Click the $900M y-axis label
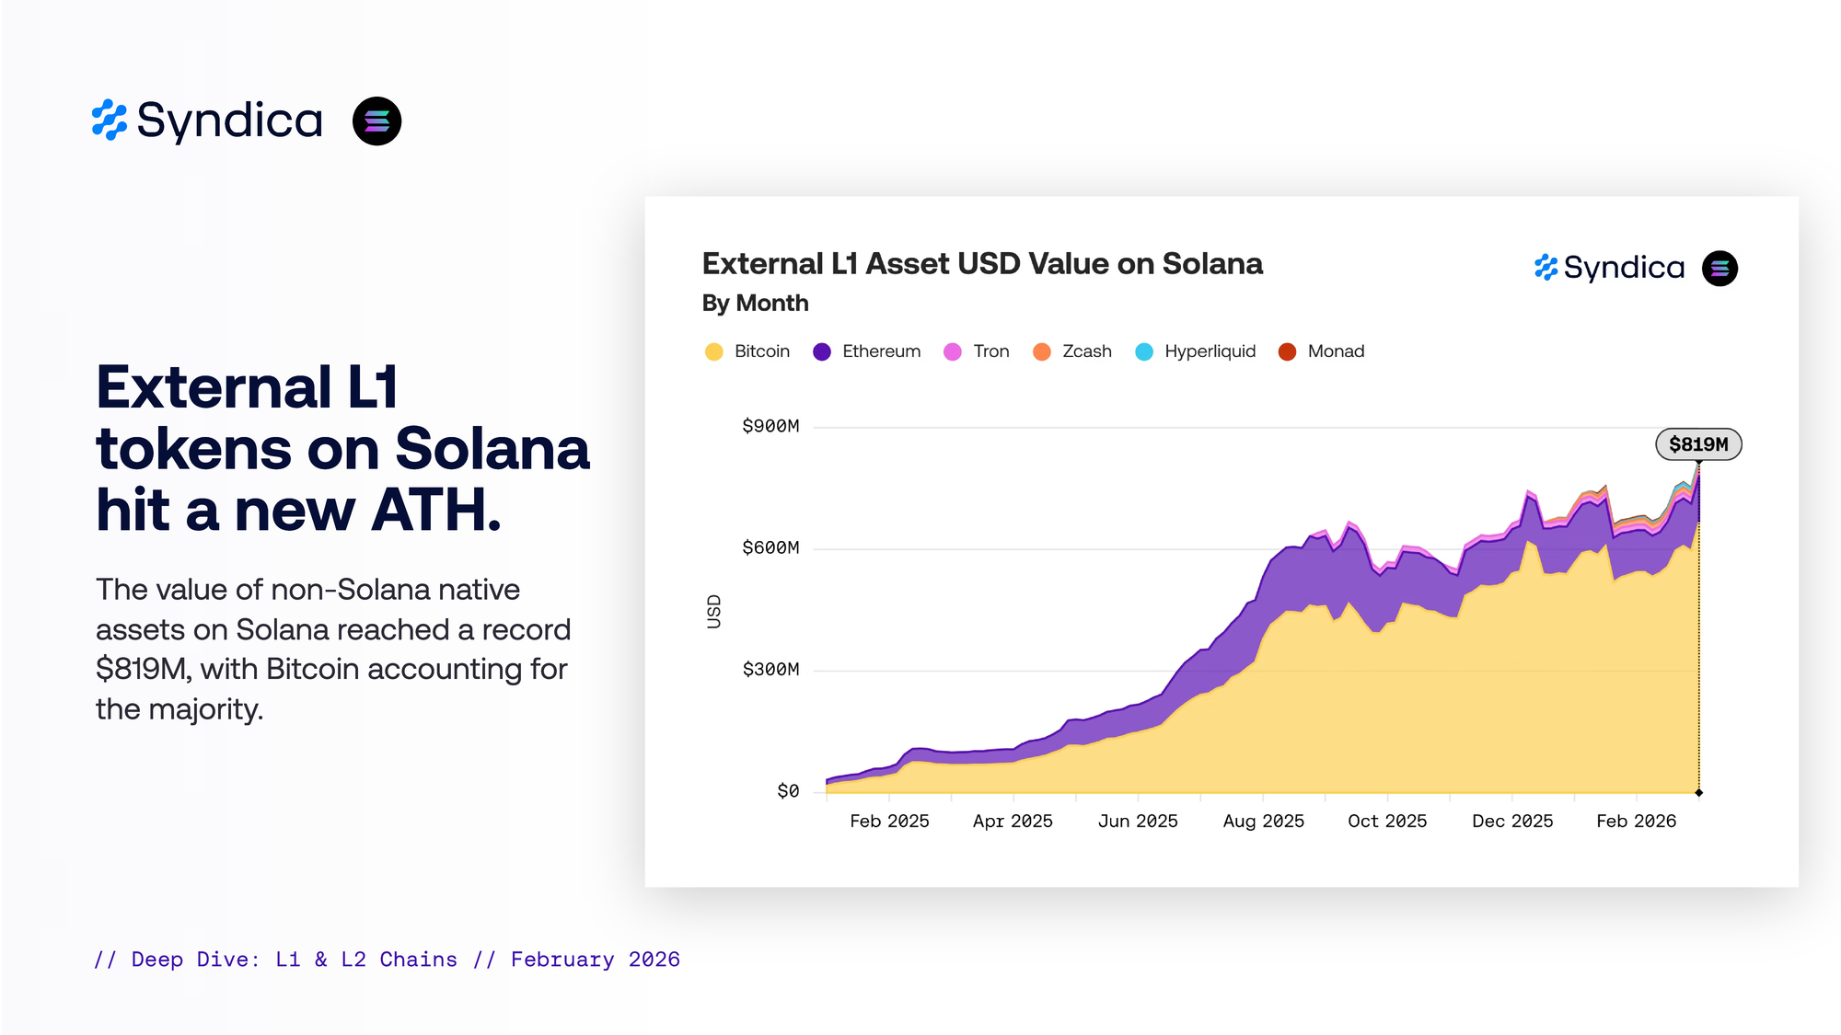This screenshot has width=1841, height=1035. (x=770, y=426)
